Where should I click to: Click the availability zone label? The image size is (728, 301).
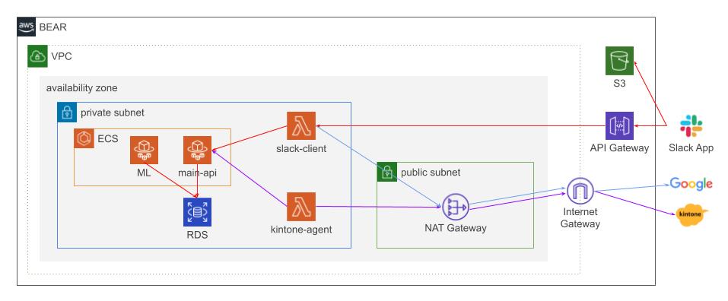pyautogui.click(x=81, y=87)
